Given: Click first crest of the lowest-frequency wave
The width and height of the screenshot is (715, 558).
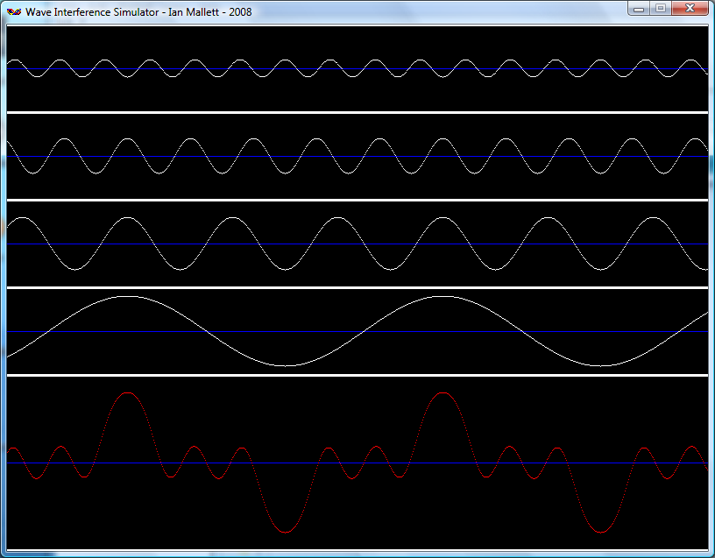Looking at the screenshot, I should coord(128,297).
